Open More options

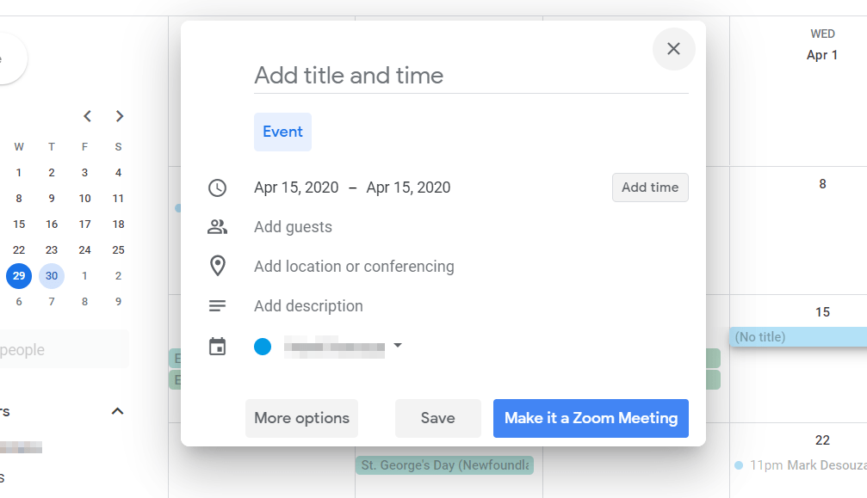[301, 418]
